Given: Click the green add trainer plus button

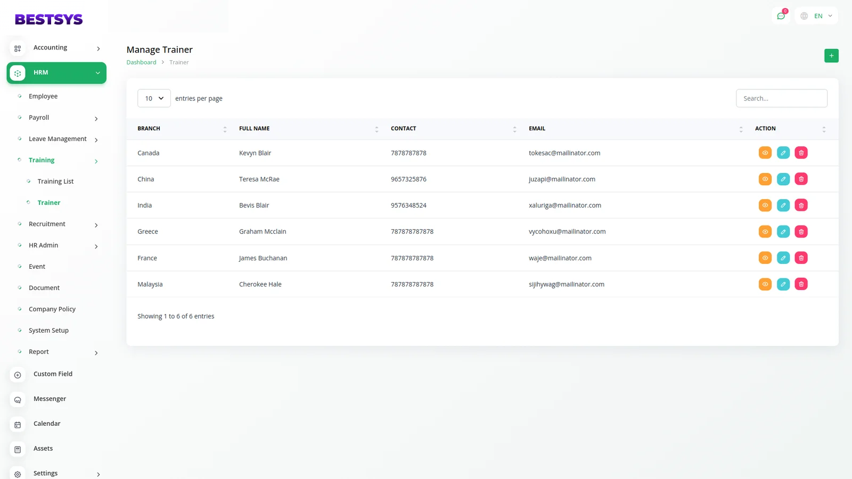Looking at the screenshot, I should (831, 56).
